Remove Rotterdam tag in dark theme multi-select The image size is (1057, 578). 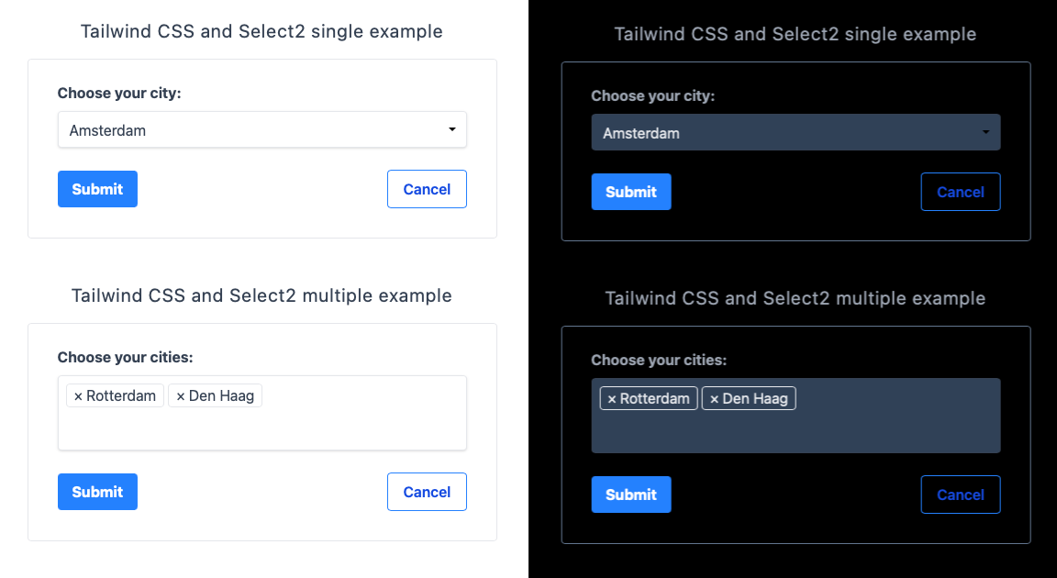point(612,399)
